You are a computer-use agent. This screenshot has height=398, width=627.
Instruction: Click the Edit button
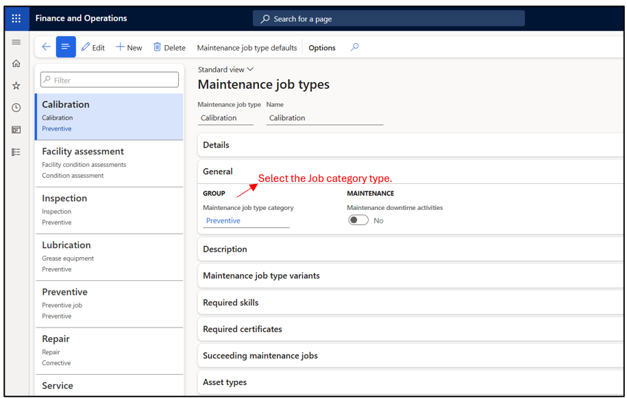tap(93, 47)
